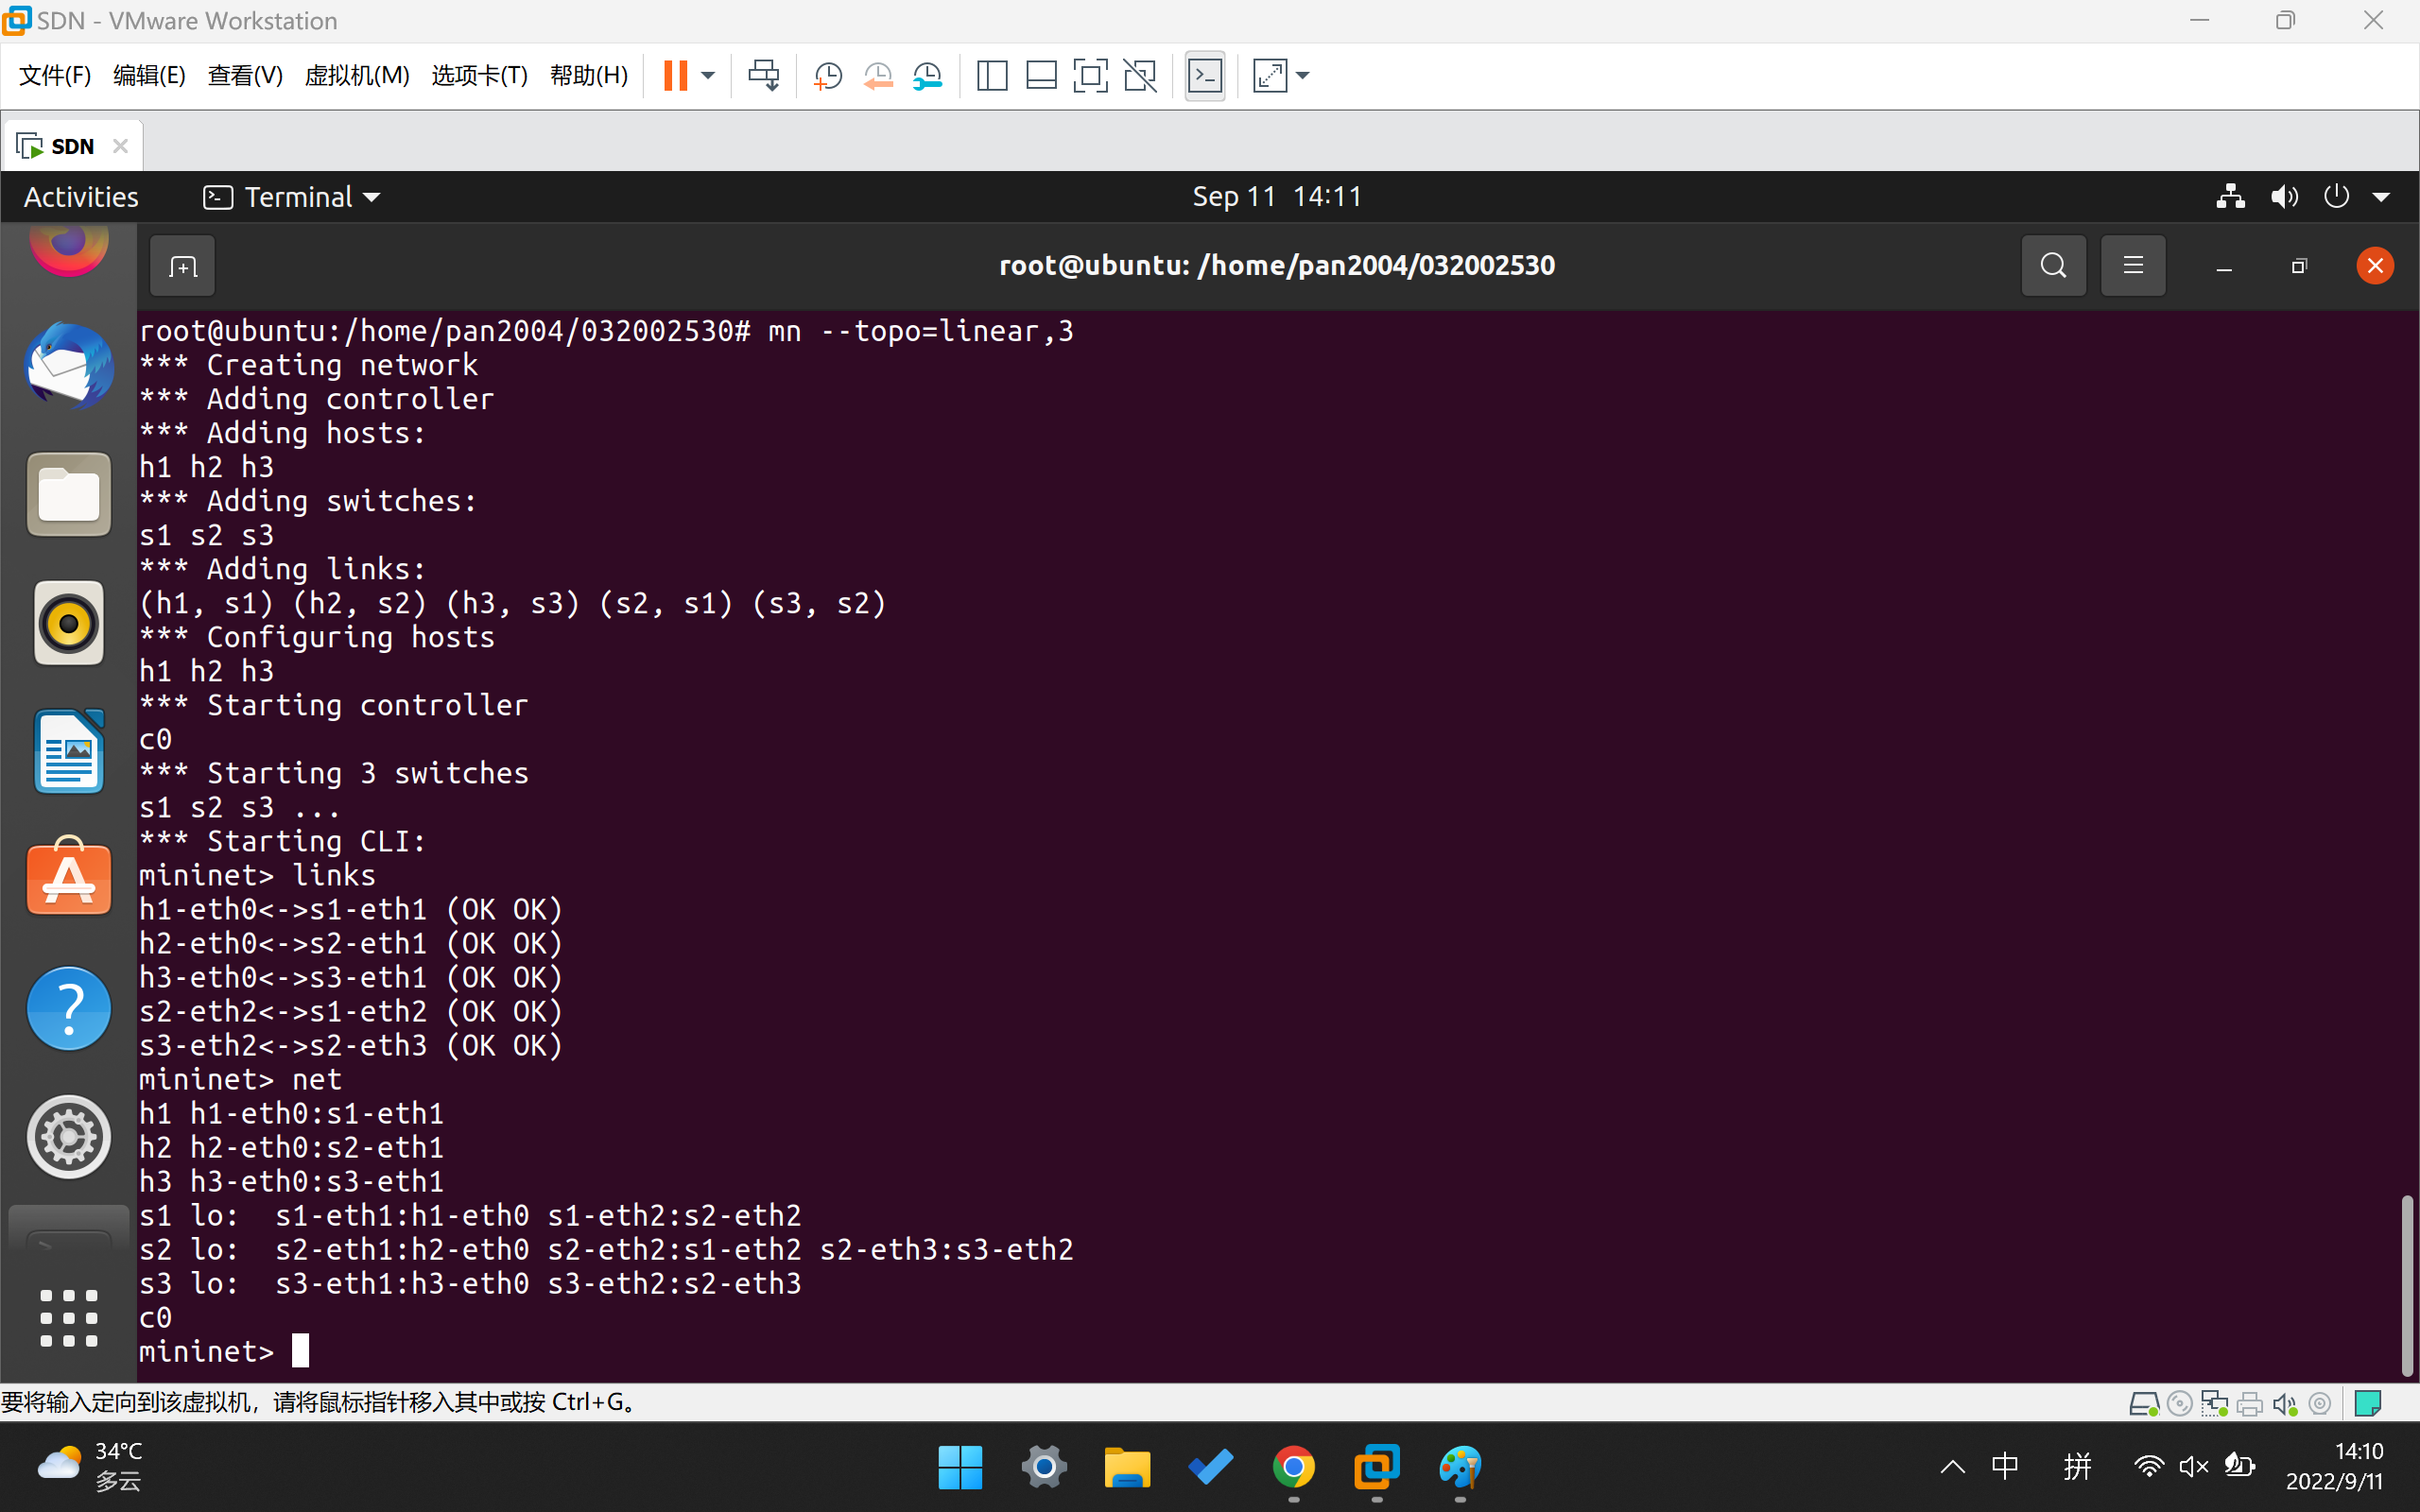Toggle Unity mode icon in VMware toolbar
Viewport: 2420px width, 1512px height.
[1140, 75]
